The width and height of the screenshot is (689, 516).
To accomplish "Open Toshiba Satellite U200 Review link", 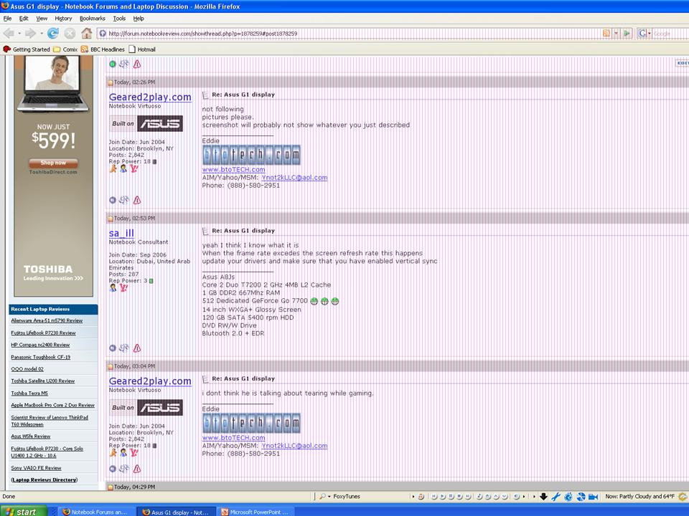I will 42,381.
